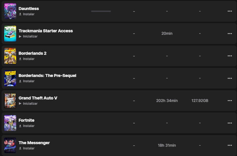Open the three-dot menu for Borderlands 2
This screenshot has width=237, height=156.
point(230,56)
